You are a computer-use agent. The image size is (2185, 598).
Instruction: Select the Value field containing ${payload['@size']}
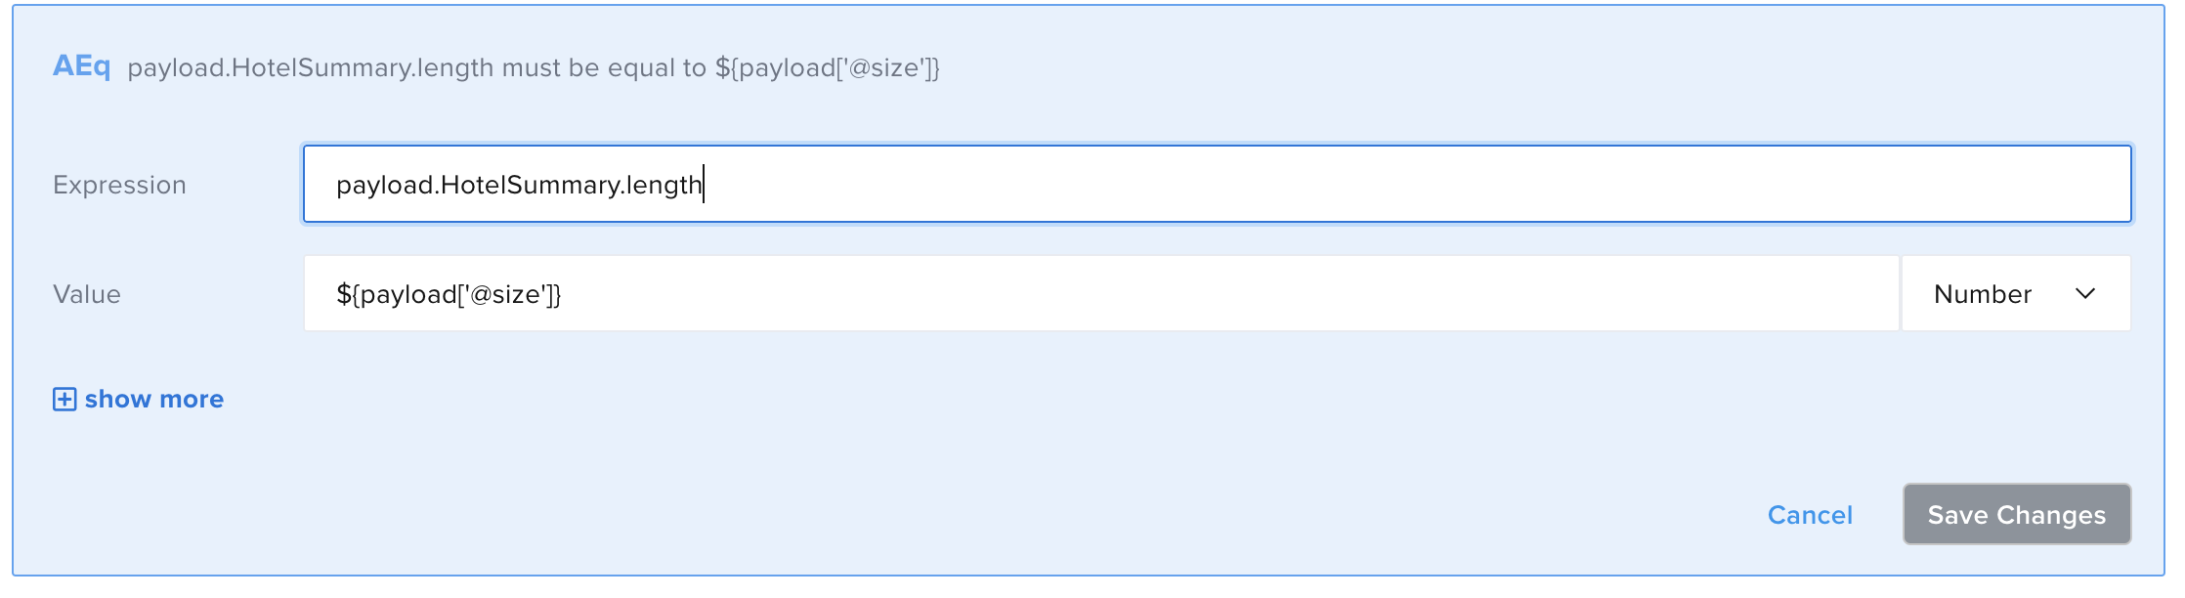point(1075,293)
